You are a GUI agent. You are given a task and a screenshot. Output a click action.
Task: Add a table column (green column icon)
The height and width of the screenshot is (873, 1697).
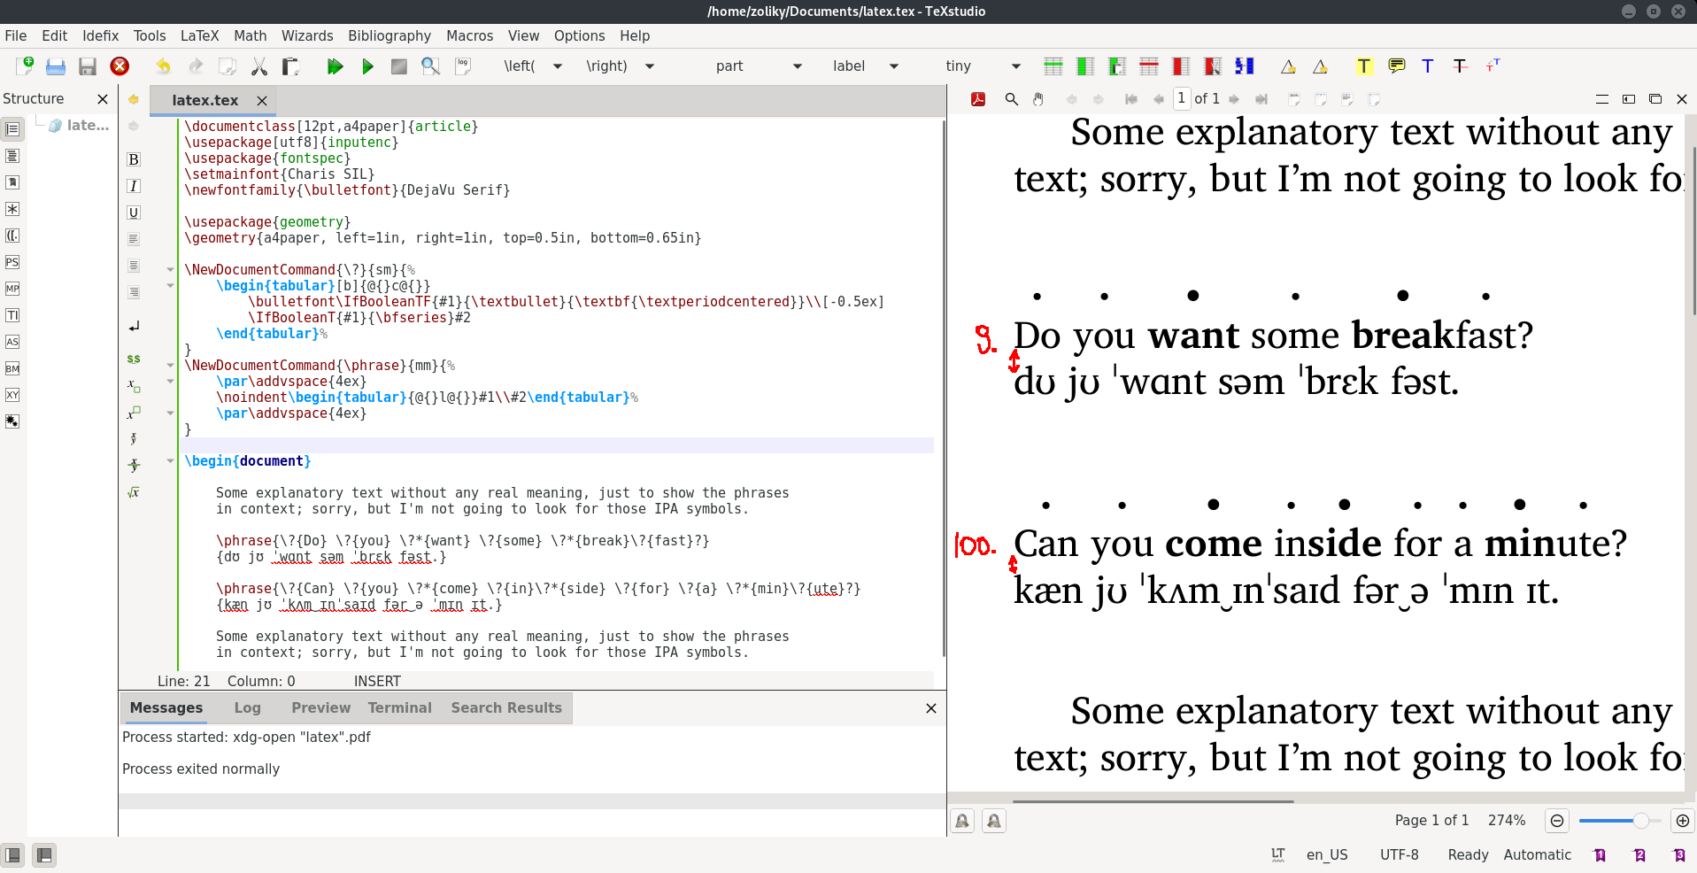[1085, 66]
